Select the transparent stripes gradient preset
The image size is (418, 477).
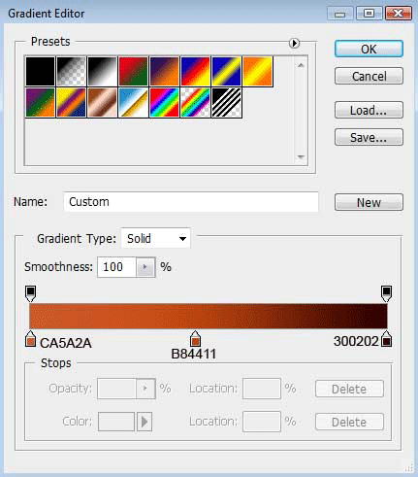pos(226,102)
